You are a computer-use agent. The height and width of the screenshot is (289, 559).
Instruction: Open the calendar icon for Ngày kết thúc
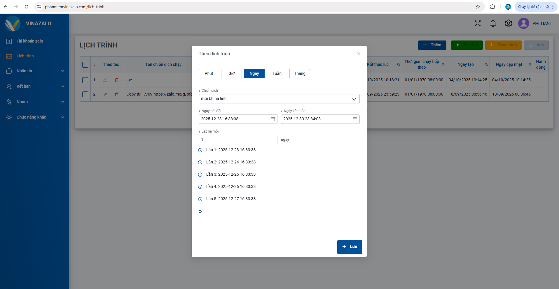pyautogui.click(x=355, y=119)
